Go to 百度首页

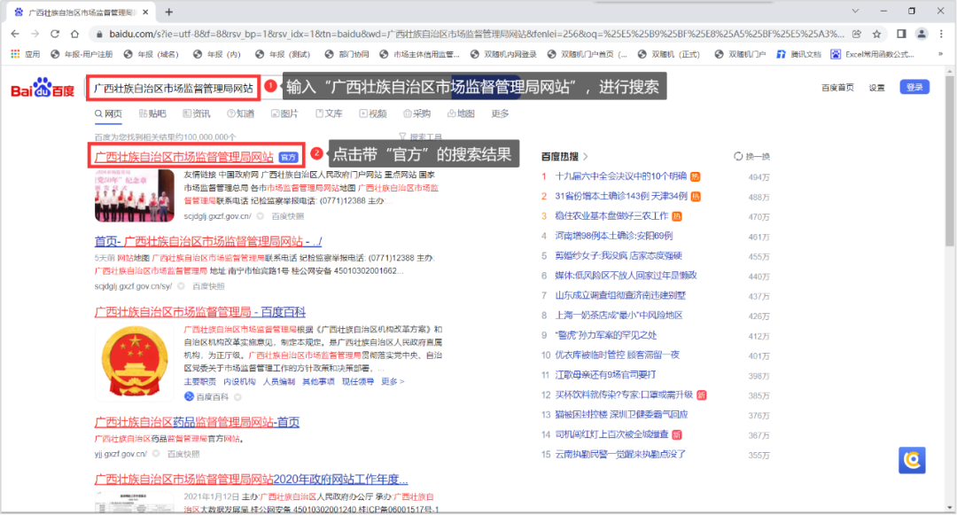coord(837,88)
